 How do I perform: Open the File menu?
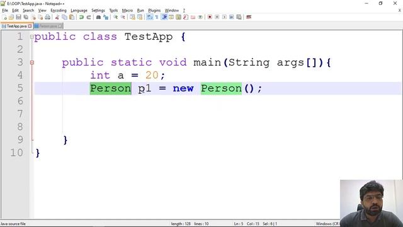tap(5, 11)
